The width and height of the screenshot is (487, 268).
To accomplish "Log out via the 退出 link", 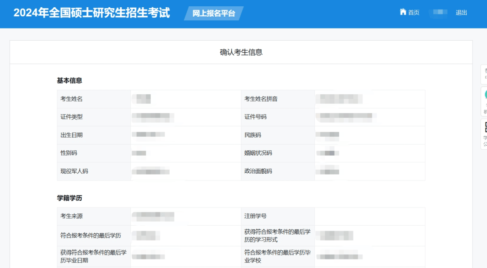I will 461,13.
